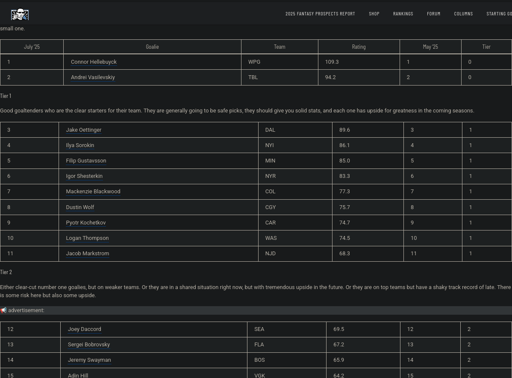512x378 pixels.
Task: Select Bobrovsky's rating value 67.2
Action: pyautogui.click(x=338, y=344)
